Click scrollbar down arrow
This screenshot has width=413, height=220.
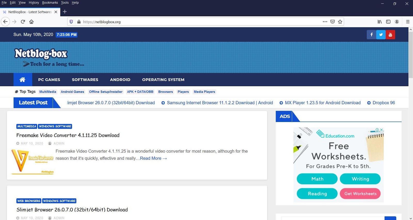click(411, 218)
